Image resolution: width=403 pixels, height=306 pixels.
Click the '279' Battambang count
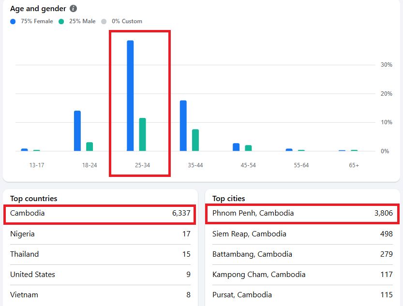click(x=386, y=254)
